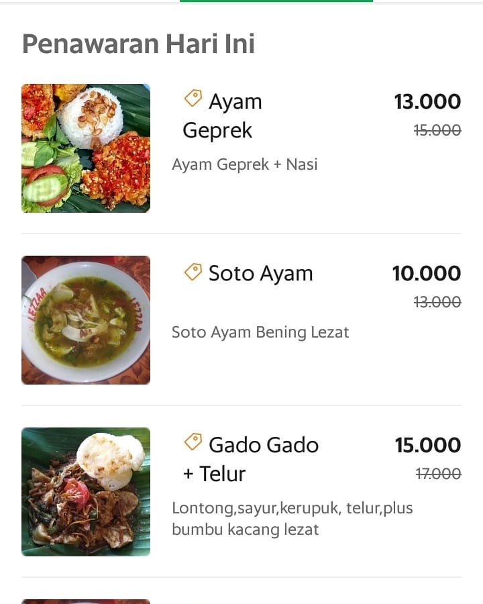Open the Gado Gado + Telur photo
The width and height of the screenshot is (483, 604).
pos(86,492)
